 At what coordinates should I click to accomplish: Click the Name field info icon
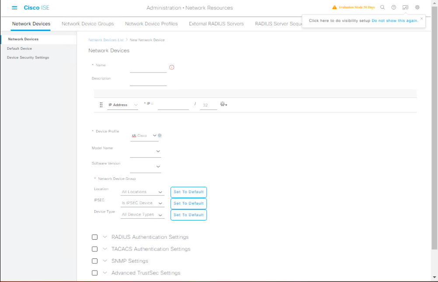click(172, 67)
